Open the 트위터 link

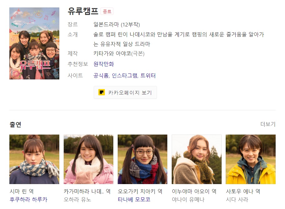[x=148, y=75]
